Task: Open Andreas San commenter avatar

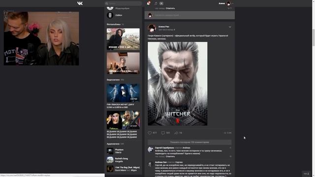Action: tap(150, 164)
